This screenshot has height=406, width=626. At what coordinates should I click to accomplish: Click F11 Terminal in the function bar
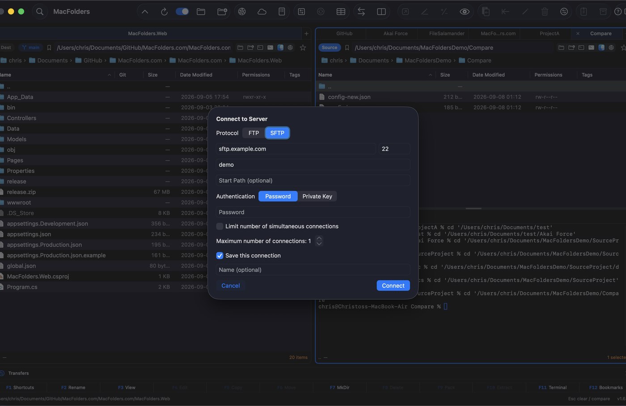(552, 388)
